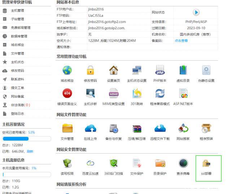
Task: Open 文件保护 document icon
Action: click(137, 163)
